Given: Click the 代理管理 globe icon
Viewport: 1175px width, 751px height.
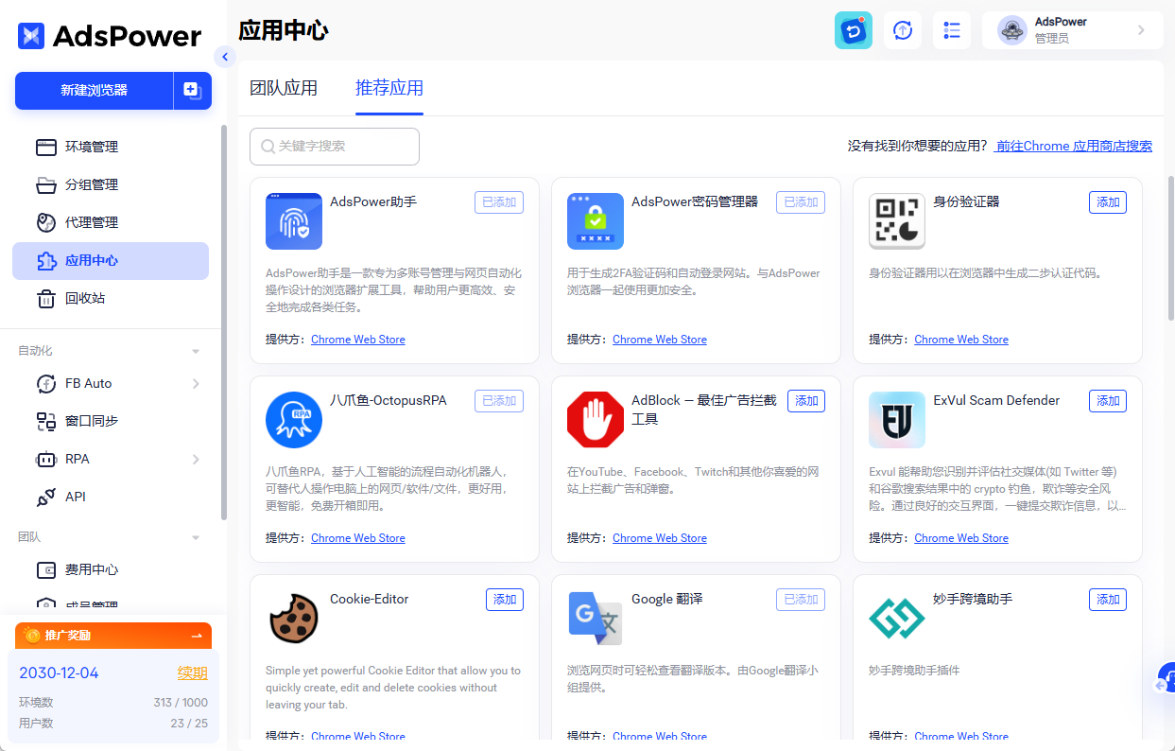Looking at the screenshot, I should (x=46, y=222).
